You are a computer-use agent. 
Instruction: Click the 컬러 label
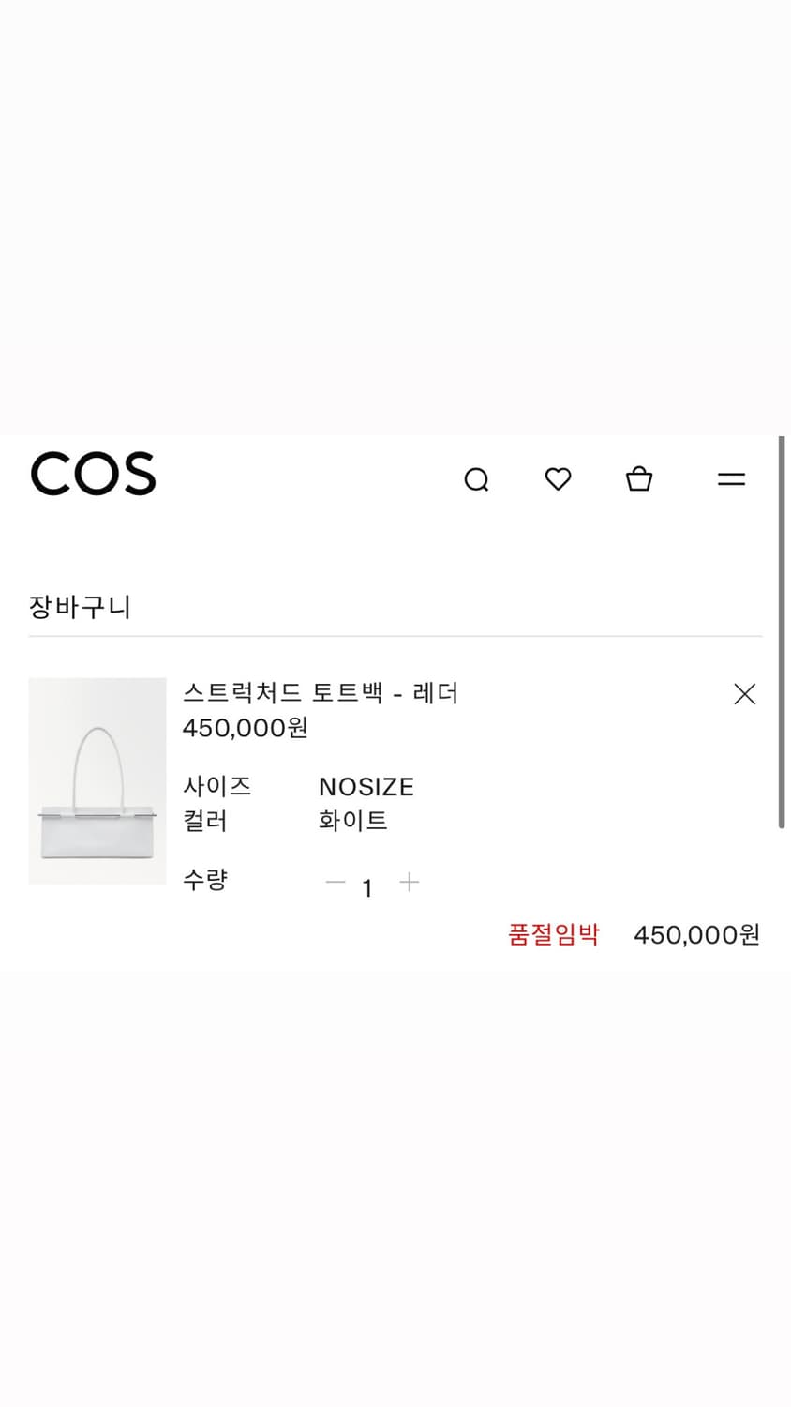205,820
